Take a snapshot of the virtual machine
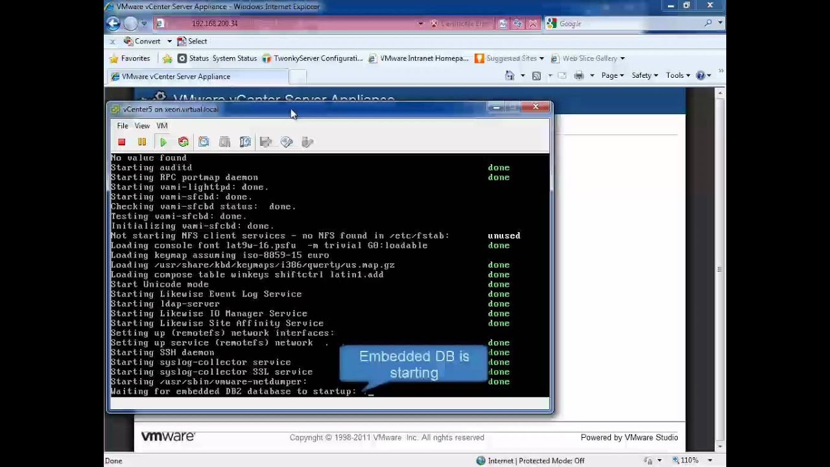The width and height of the screenshot is (830, 467). pos(204,142)
